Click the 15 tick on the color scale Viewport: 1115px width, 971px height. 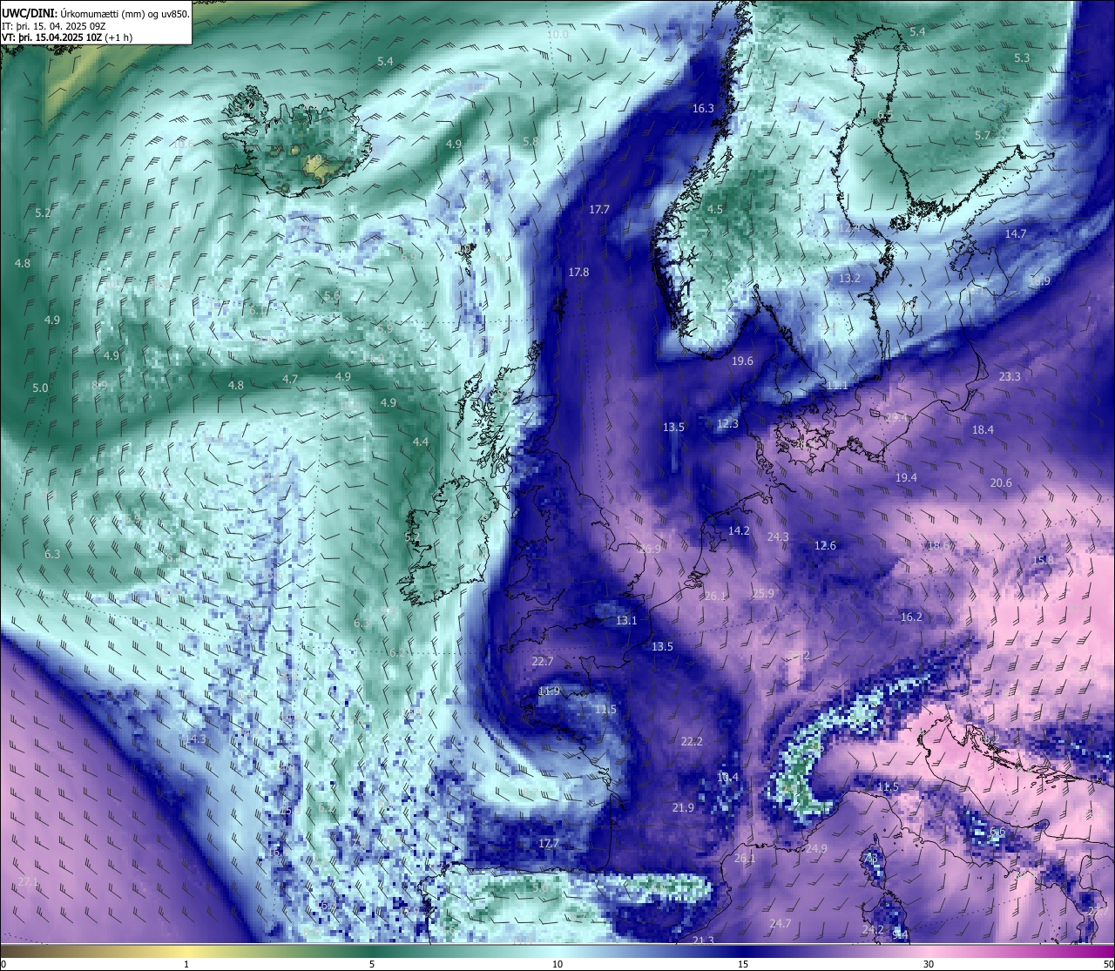pyautogui.click(x=743, y=964)
